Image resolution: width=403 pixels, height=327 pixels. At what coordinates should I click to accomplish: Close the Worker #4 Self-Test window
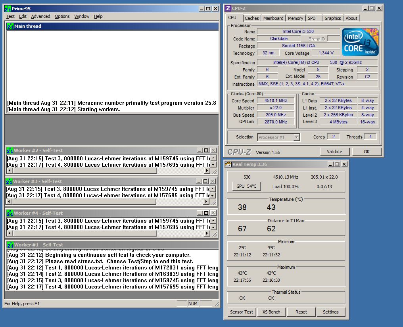(x=213, y=213)
